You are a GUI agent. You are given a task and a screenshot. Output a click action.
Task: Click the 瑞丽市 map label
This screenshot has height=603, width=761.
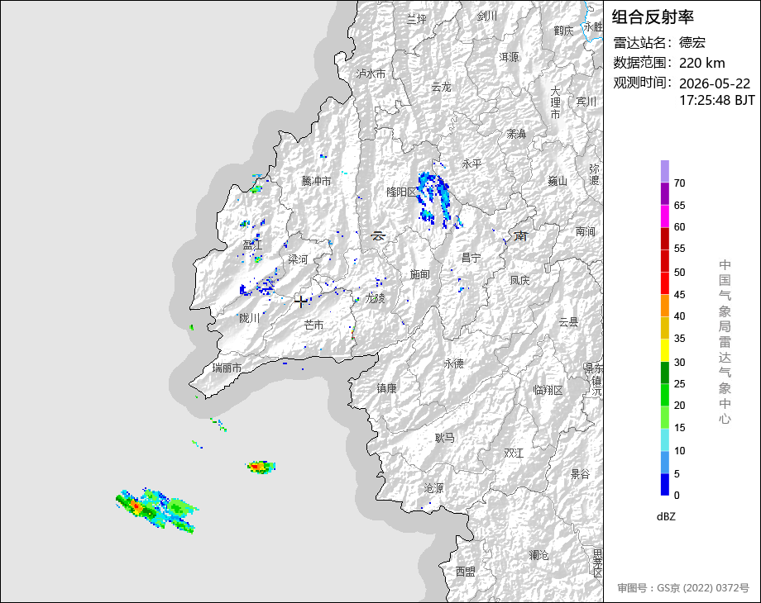227,368
